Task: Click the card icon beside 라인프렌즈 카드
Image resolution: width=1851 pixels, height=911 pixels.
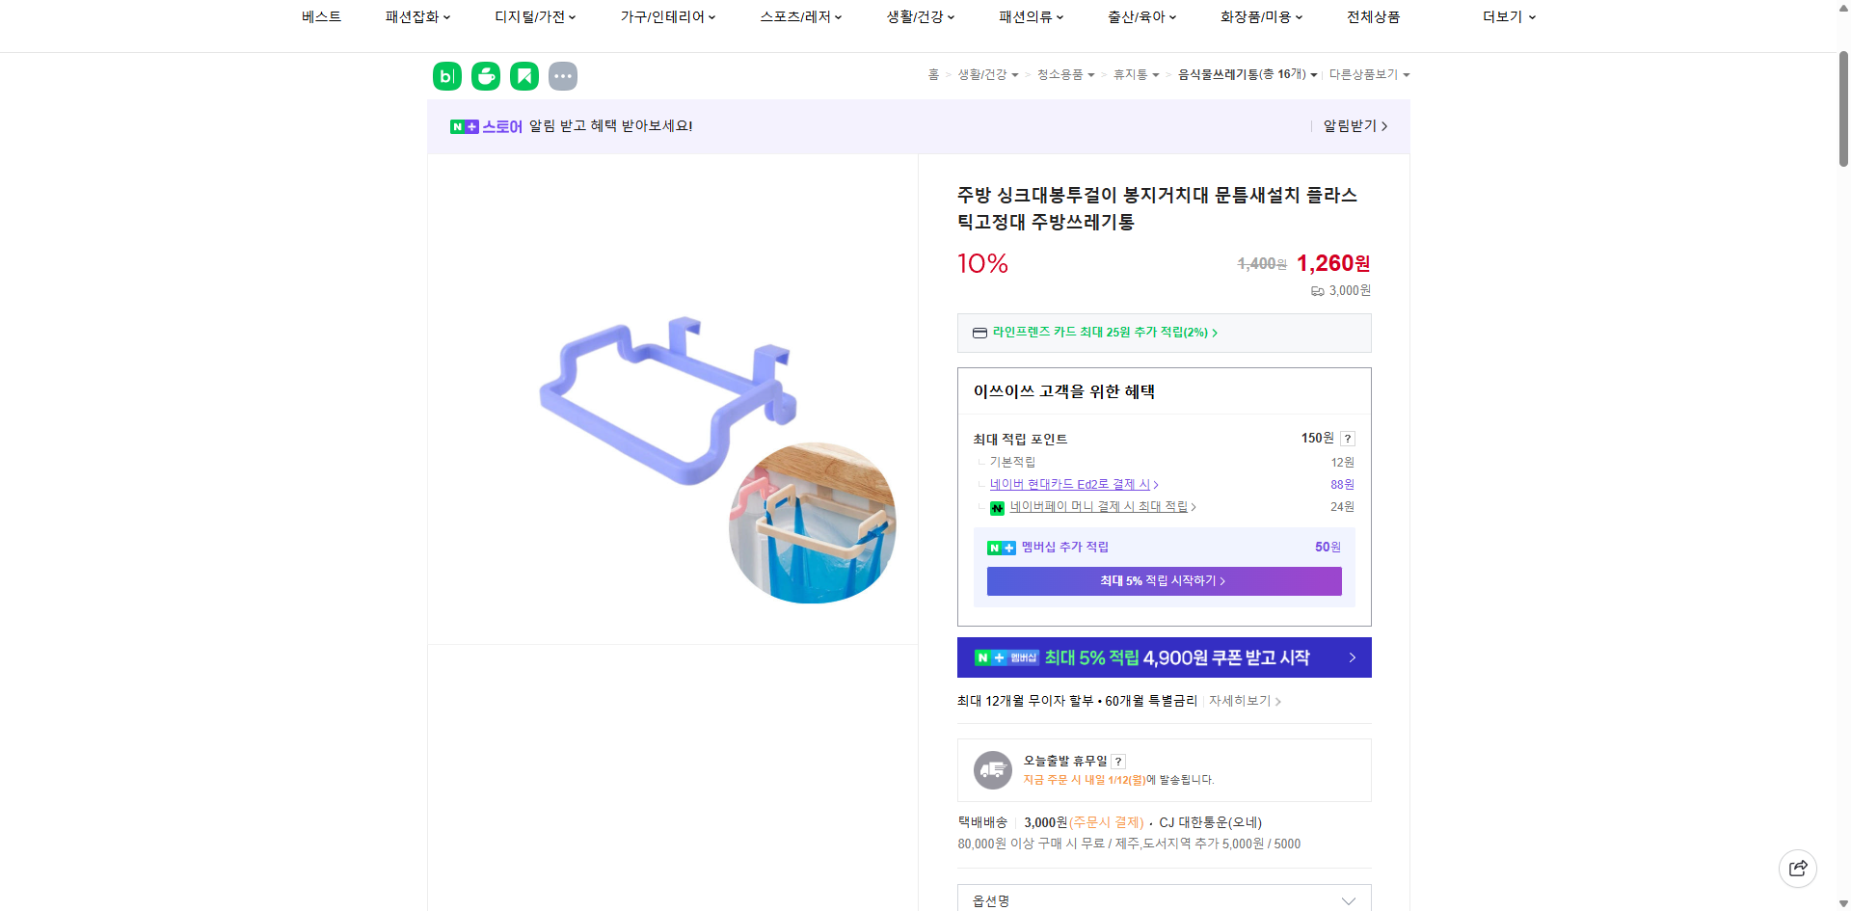Action: (x=979, y=333)
